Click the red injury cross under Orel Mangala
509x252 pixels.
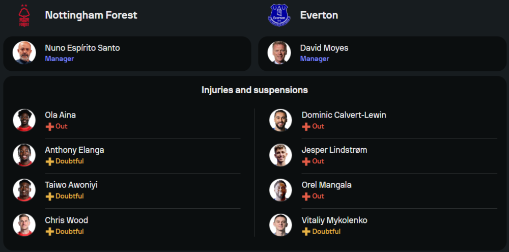(x=306, y=197)
